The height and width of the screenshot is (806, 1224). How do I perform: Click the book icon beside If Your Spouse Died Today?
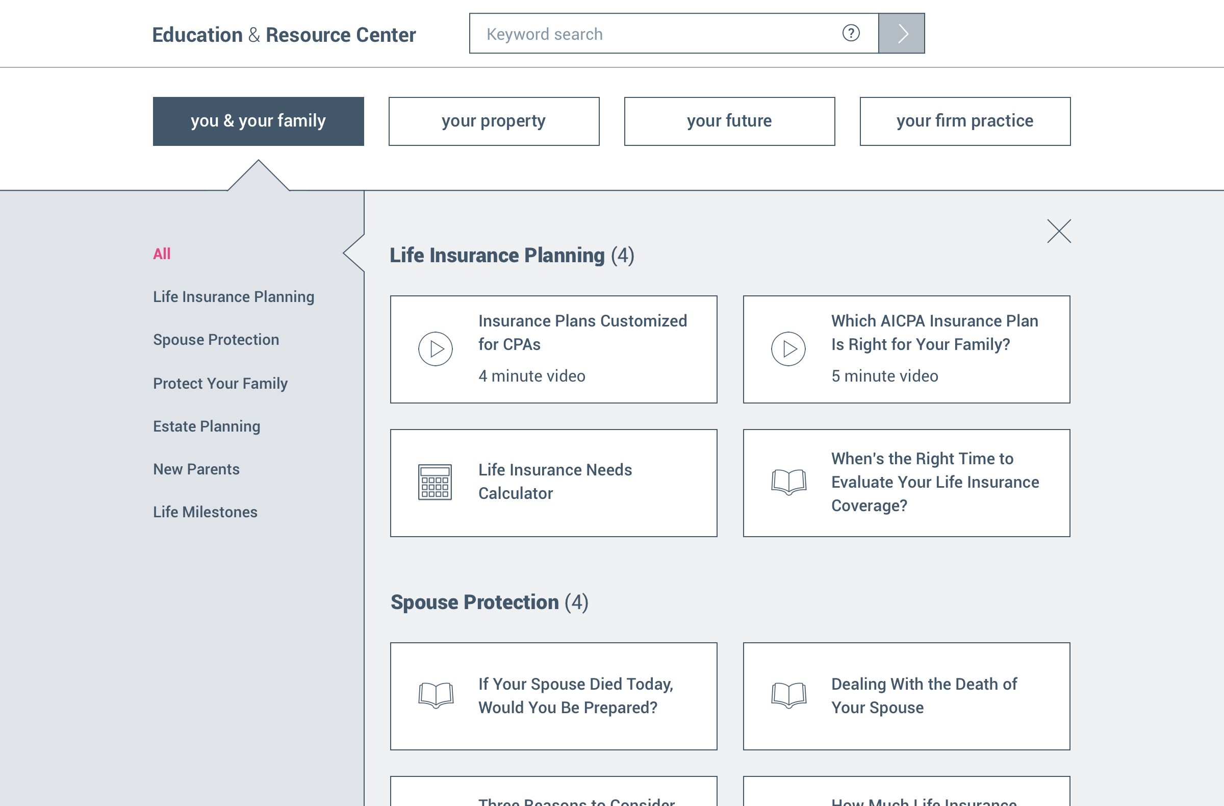(x=436, y=695)
